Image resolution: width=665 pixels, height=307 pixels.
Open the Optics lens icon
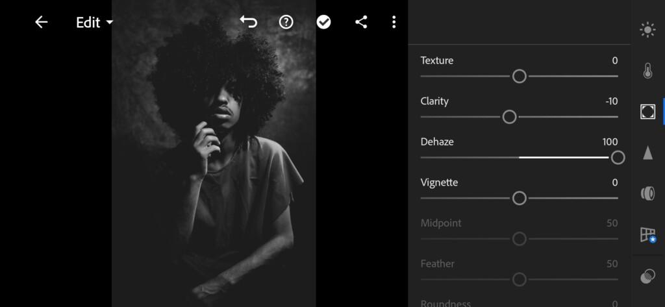pyautogui.click(x=647, y=193)
